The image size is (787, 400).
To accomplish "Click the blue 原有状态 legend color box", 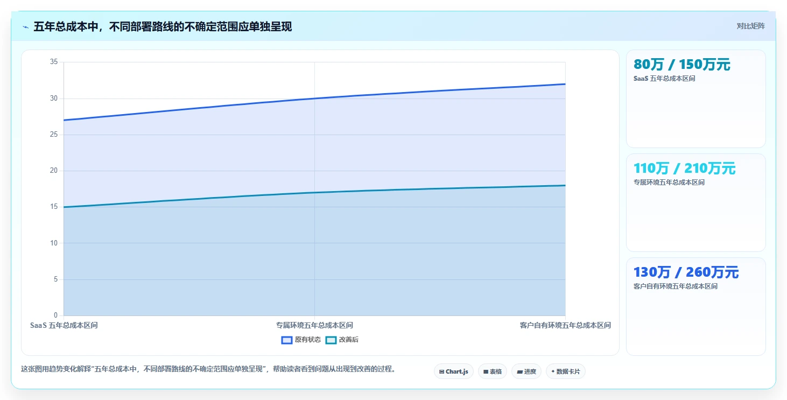I will 287,340.
